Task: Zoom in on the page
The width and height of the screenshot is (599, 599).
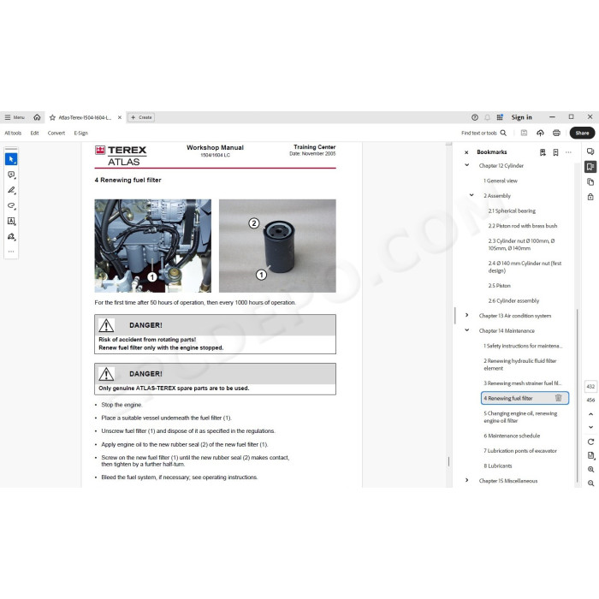Action: (x=591, y=469)
